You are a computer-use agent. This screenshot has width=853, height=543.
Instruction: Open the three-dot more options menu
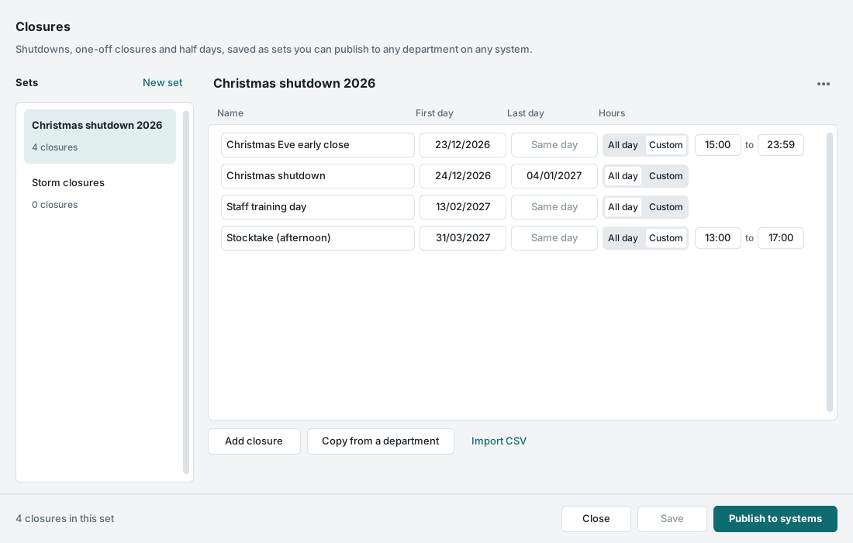click(x=823, y=84)
